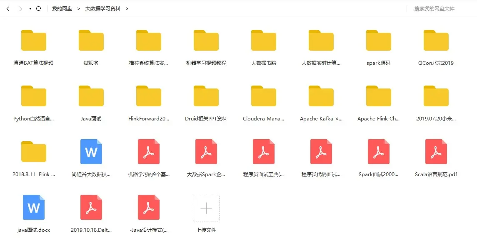Open 推荐系统算法实... folder icon
This screenshot has width=477, height=238.
click(x=148, y=40)
